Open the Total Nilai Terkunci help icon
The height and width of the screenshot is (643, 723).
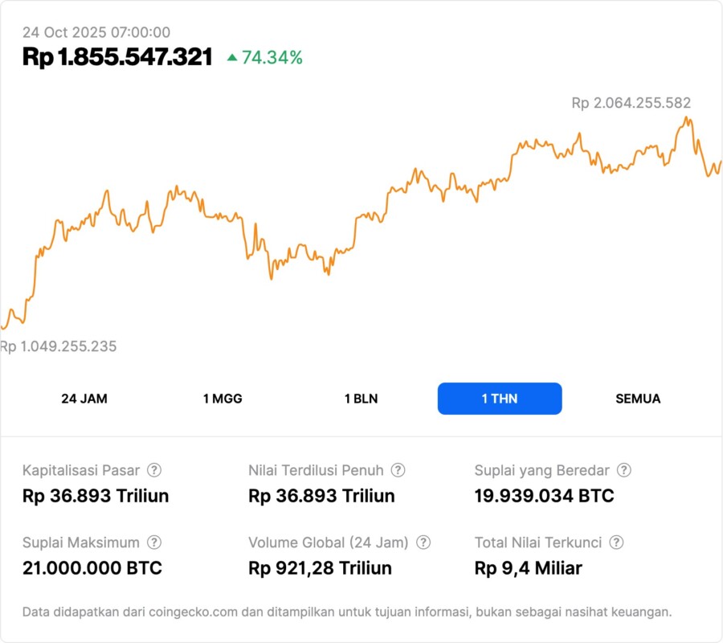[616, 543]
